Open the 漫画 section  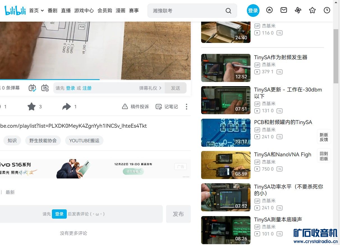pyautogui.click(x=120, y=10)
